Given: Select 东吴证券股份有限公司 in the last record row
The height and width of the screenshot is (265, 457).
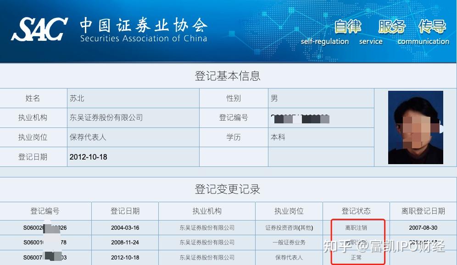Looking at the screenshot, I should (x=207, y=257).
